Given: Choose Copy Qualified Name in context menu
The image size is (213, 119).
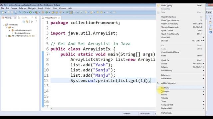Looking at the screenshot, I should point(181,52).
